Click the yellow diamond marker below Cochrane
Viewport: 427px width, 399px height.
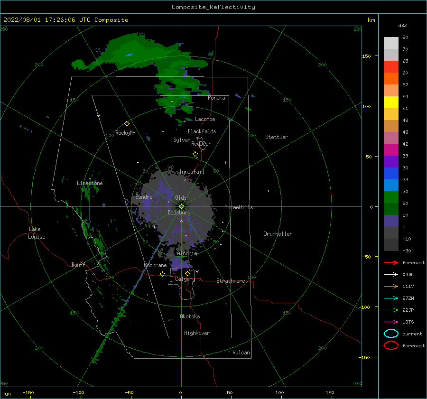(163, 274)
